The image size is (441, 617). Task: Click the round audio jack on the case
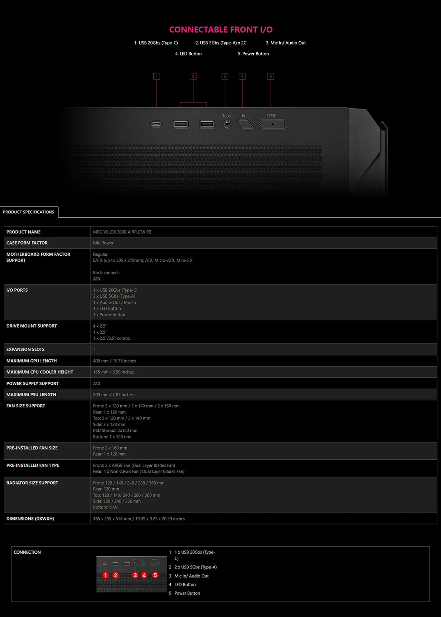pyautogui.click(x=227, y=124)
